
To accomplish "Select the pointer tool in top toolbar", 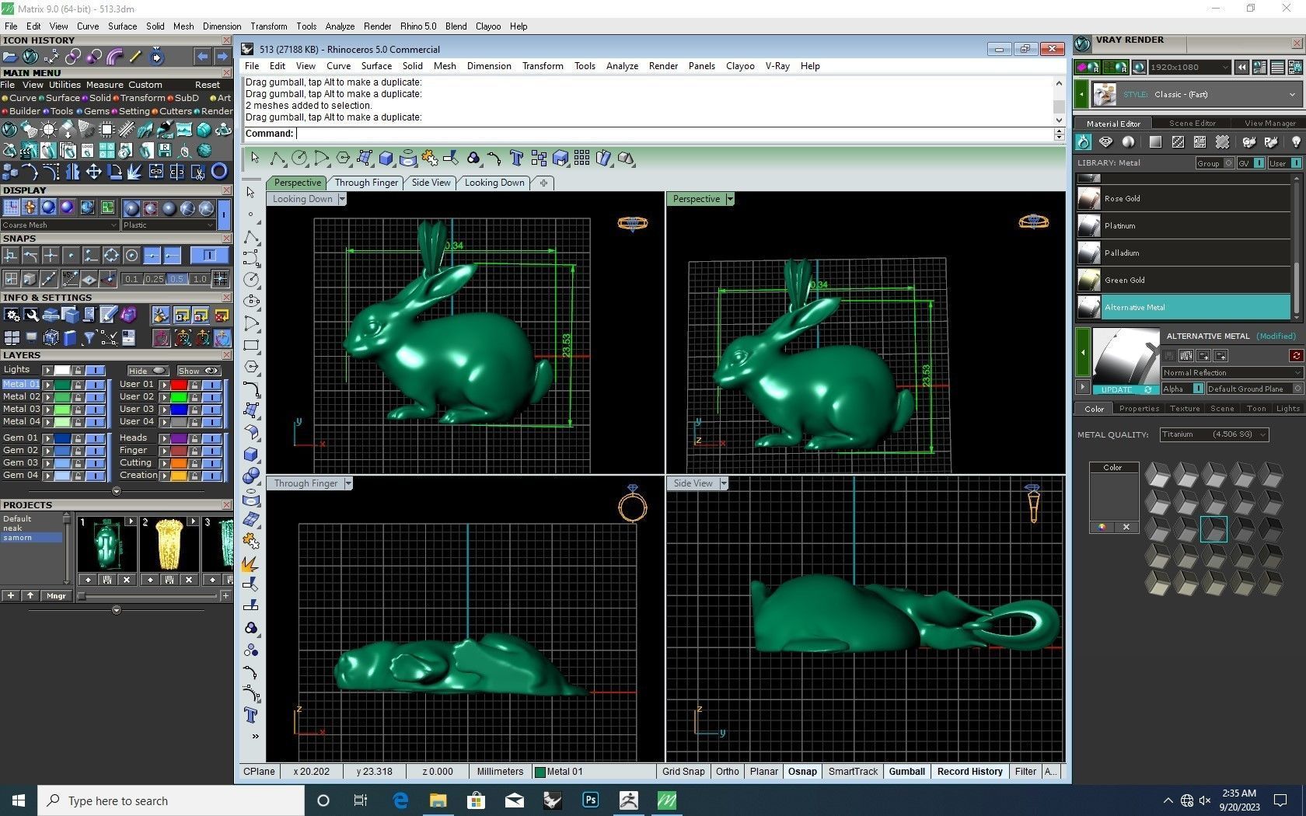I will [x=255, y=159].
